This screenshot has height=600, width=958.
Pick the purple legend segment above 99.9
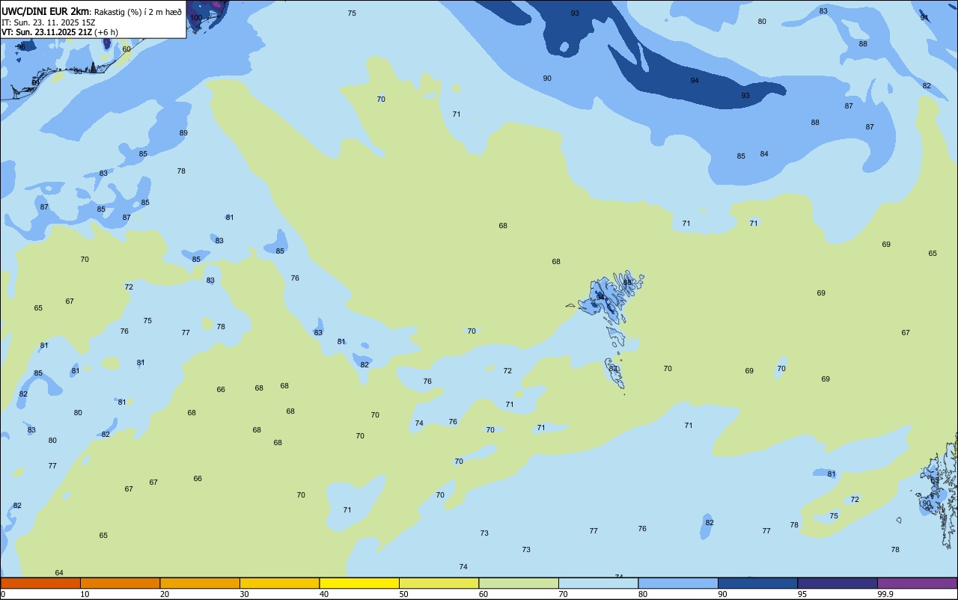coord(917,583)
